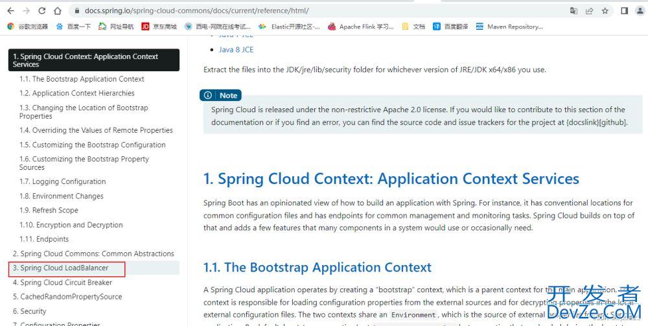Jump to 1.10 Encryption and Decryption
The image size is (648, 326).
click(71, 225)
